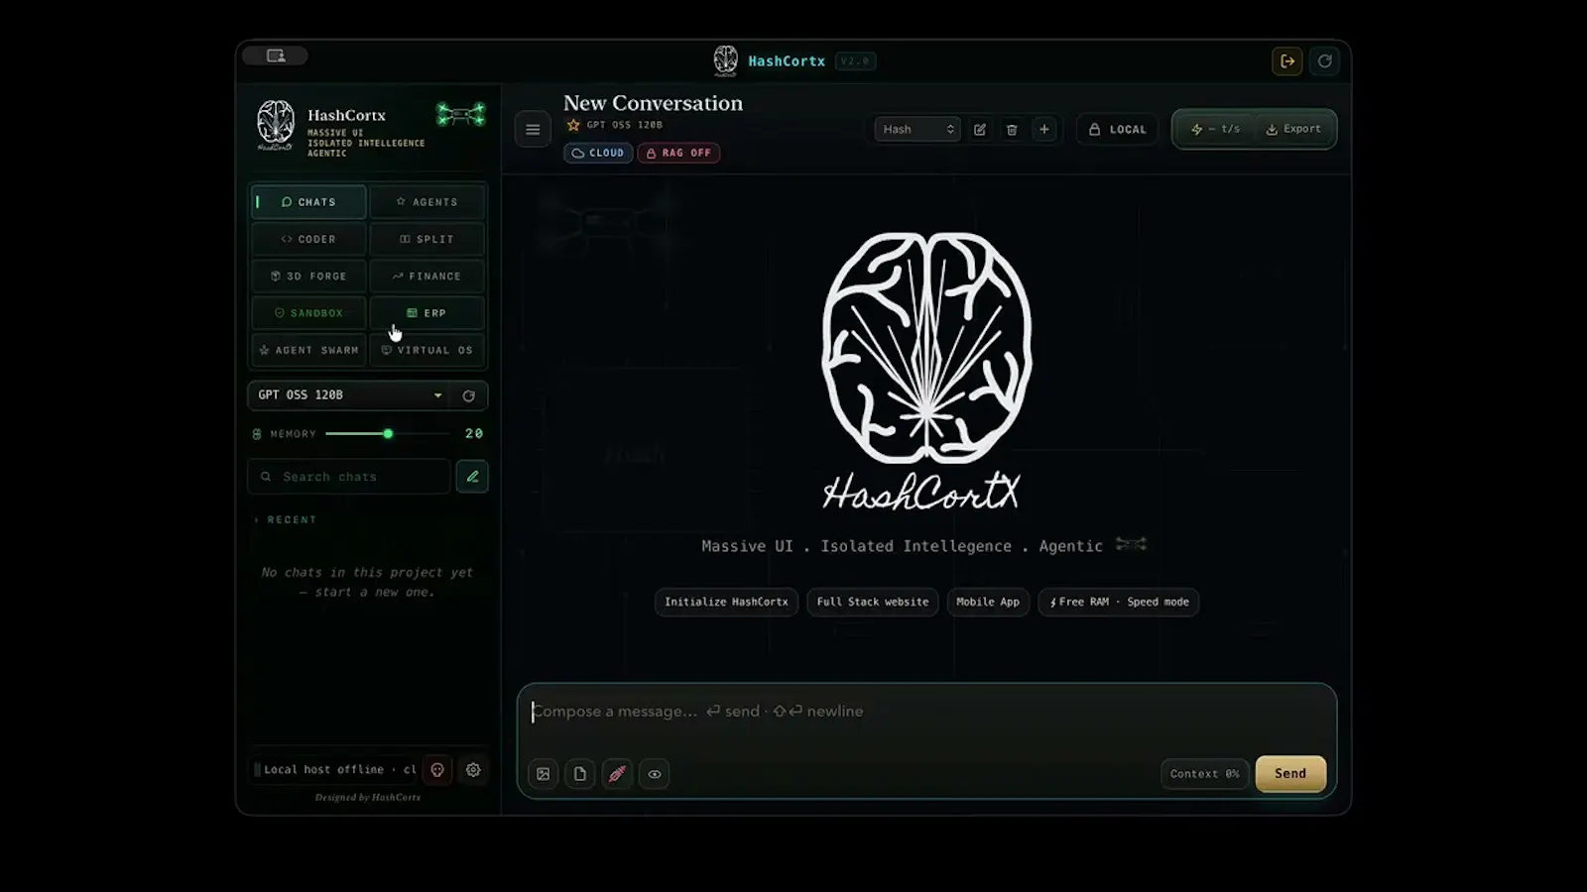This screenshot has height=892, width=1587.
Task: Collapse the RECENT chats section
Action: pyautogui.click(x=286, y=519)
